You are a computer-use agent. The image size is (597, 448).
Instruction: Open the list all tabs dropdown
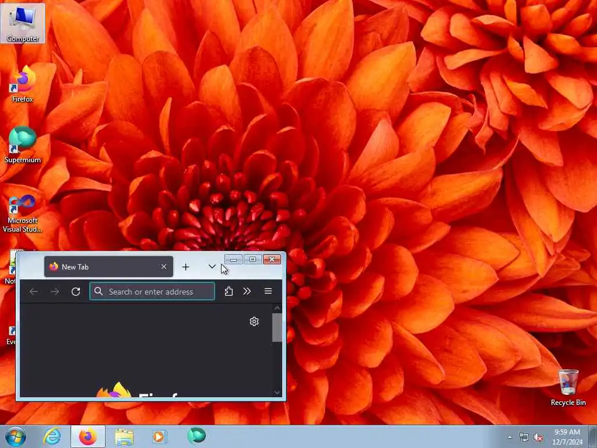212,267
